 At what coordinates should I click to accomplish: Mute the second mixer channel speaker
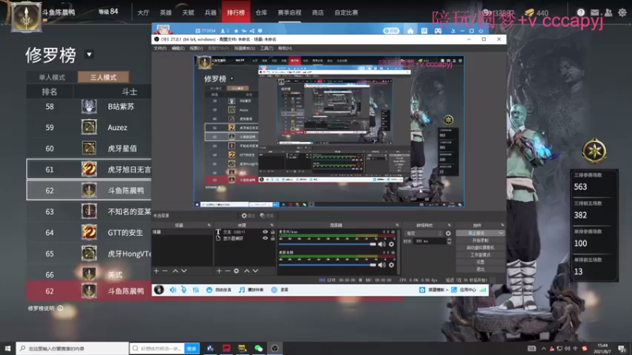point(382,265)
